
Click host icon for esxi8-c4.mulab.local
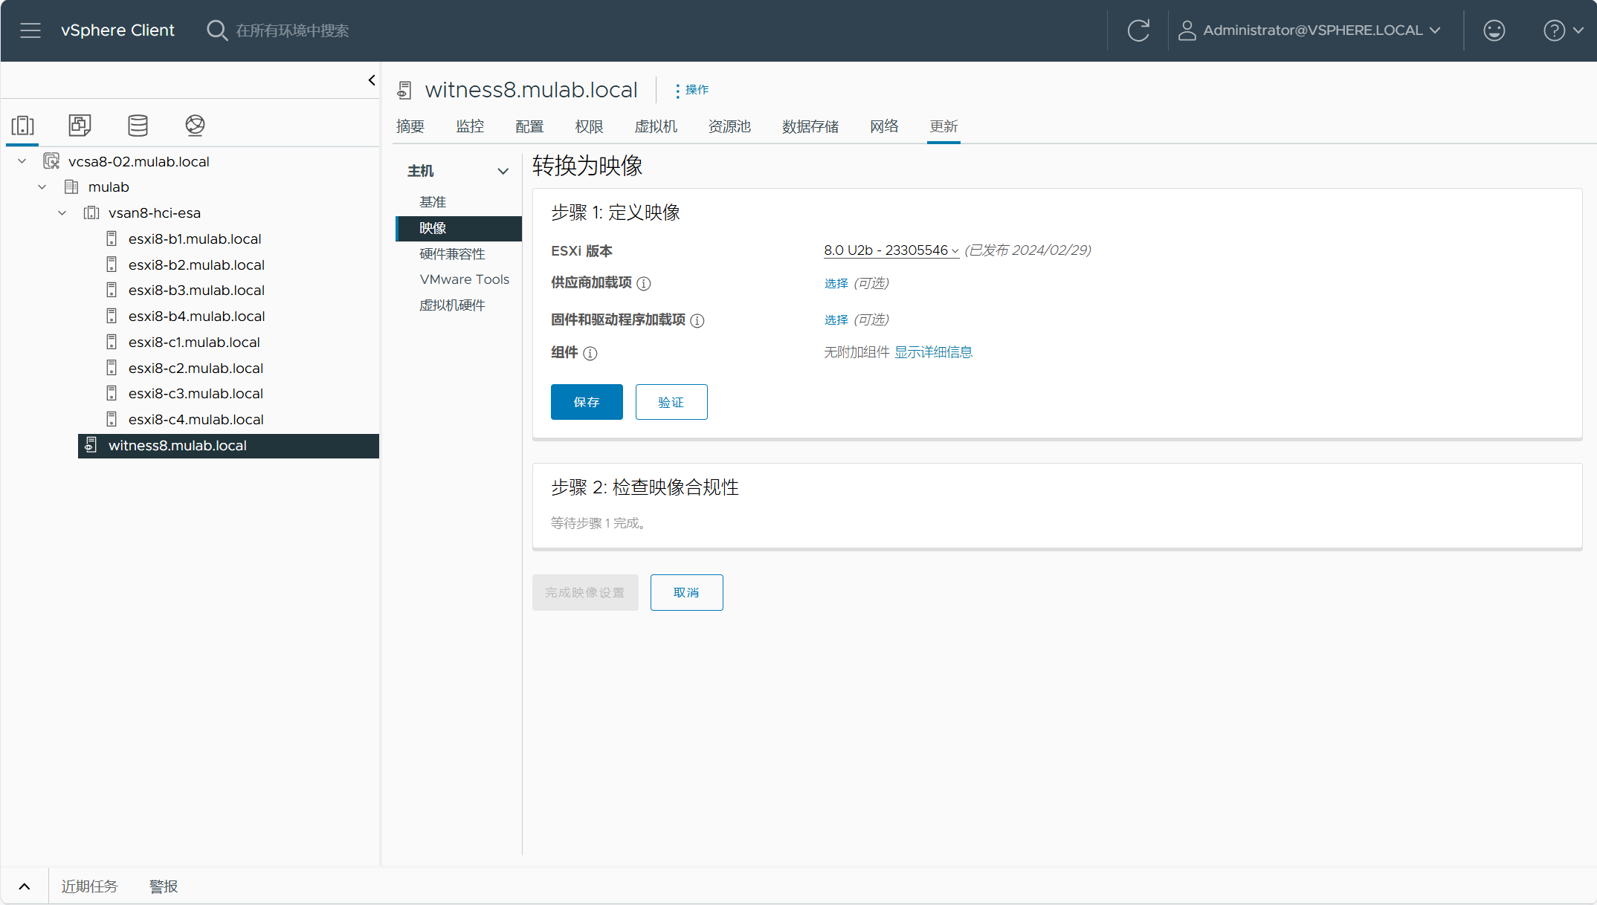coord(112,419)
